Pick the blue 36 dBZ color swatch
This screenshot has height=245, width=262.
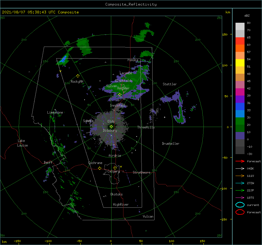240,107
